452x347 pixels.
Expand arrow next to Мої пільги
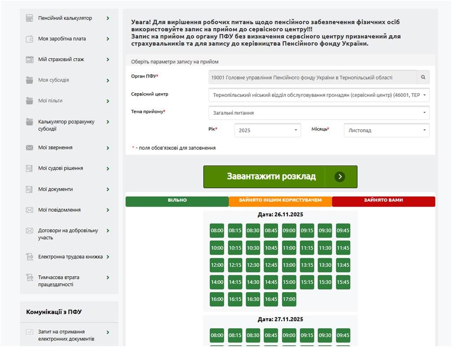pyautogui.click(x=108, y=101)
